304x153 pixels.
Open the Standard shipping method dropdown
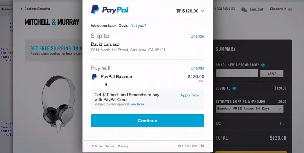coord(250,109)
